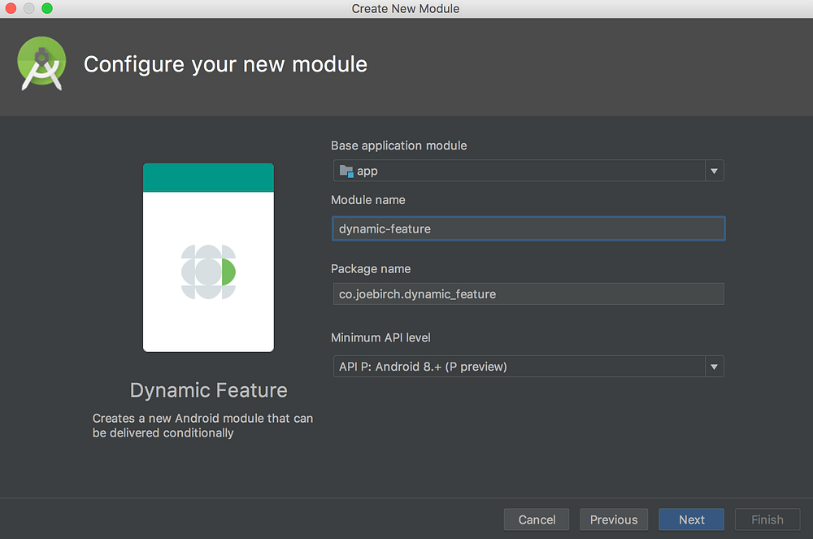Image resolution: width=813 pixels, height=539 pixels.
Task: Expand the app selector arrow
Action: coord(714,171)
